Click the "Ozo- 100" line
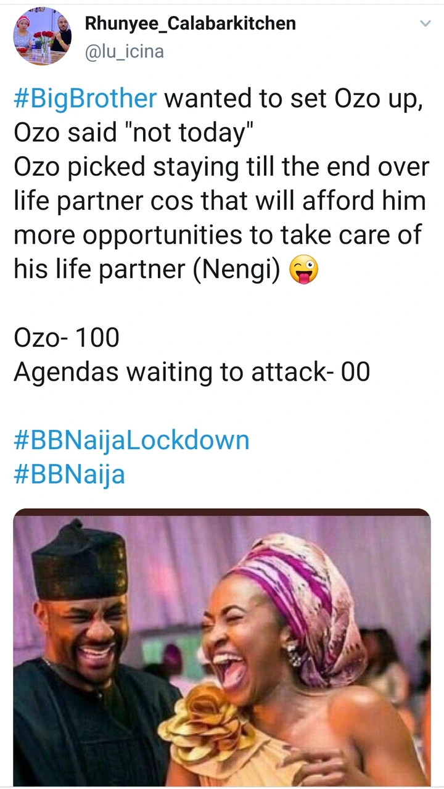This screenshot has width=444, height=789. click(67, 338)
